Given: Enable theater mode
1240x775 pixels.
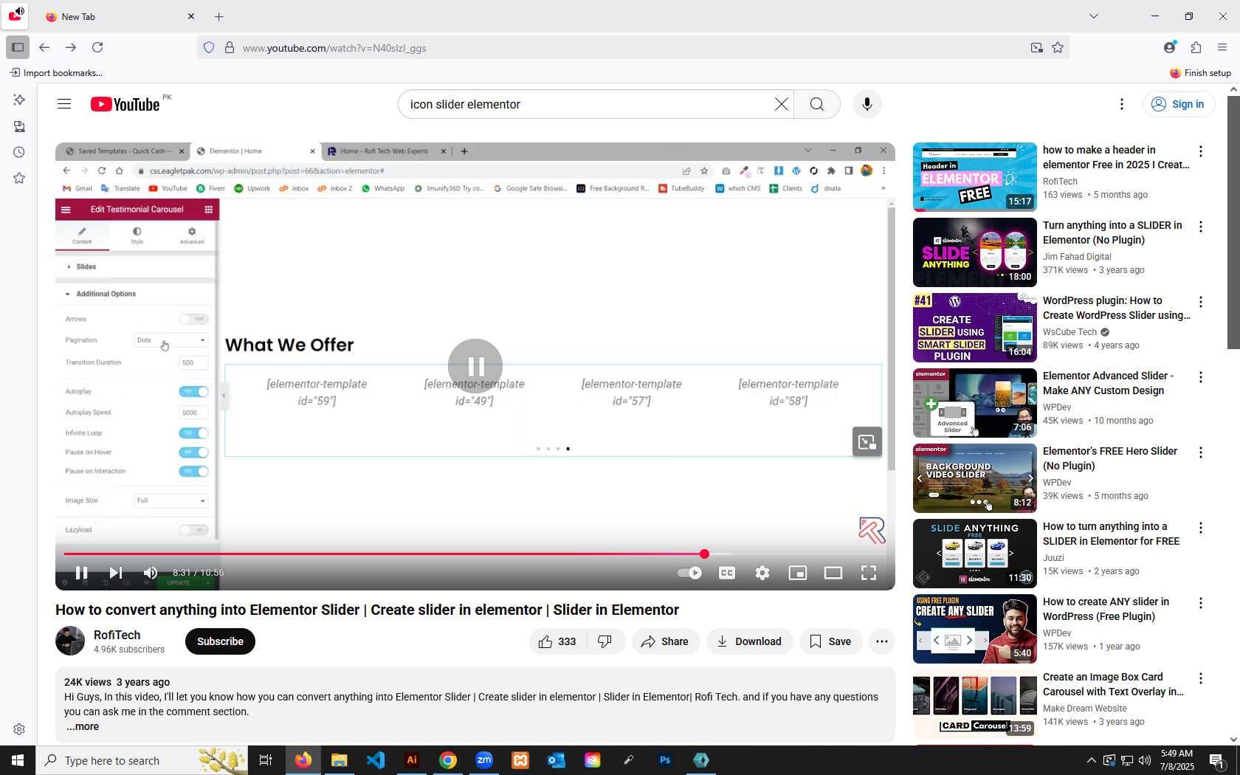Looking at the screenshot, I should [x=833, y=573].
